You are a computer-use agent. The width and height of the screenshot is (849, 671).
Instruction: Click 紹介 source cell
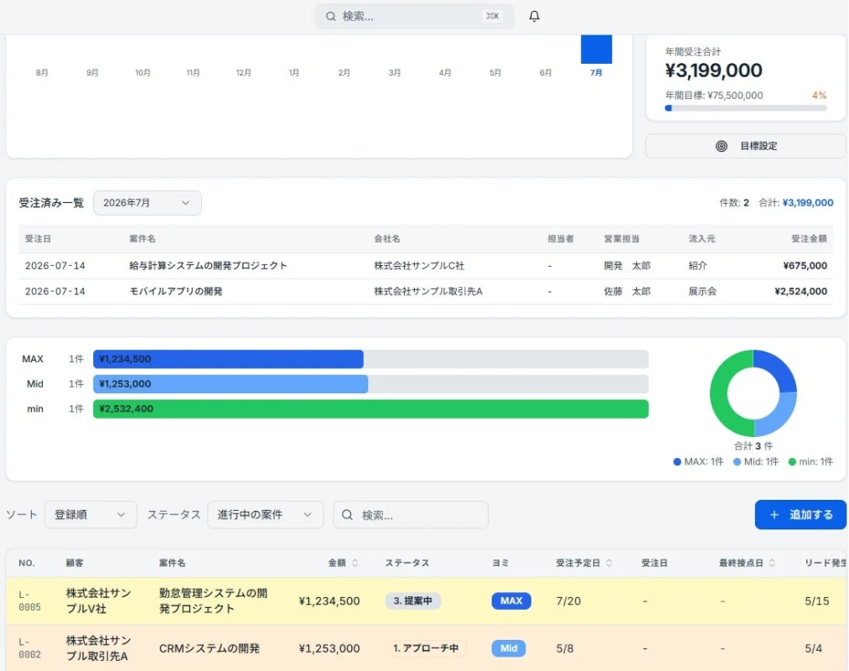697,266
